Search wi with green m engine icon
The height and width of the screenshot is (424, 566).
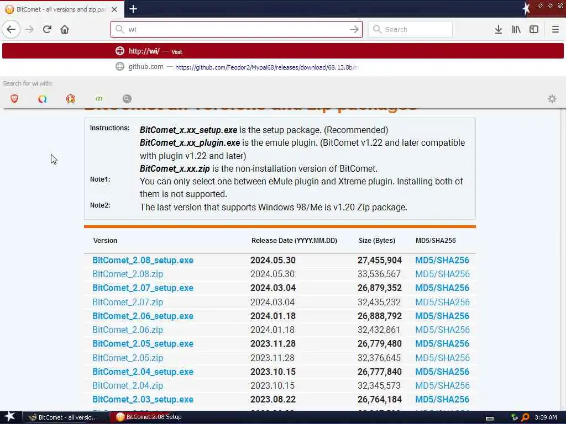point(99,98)
